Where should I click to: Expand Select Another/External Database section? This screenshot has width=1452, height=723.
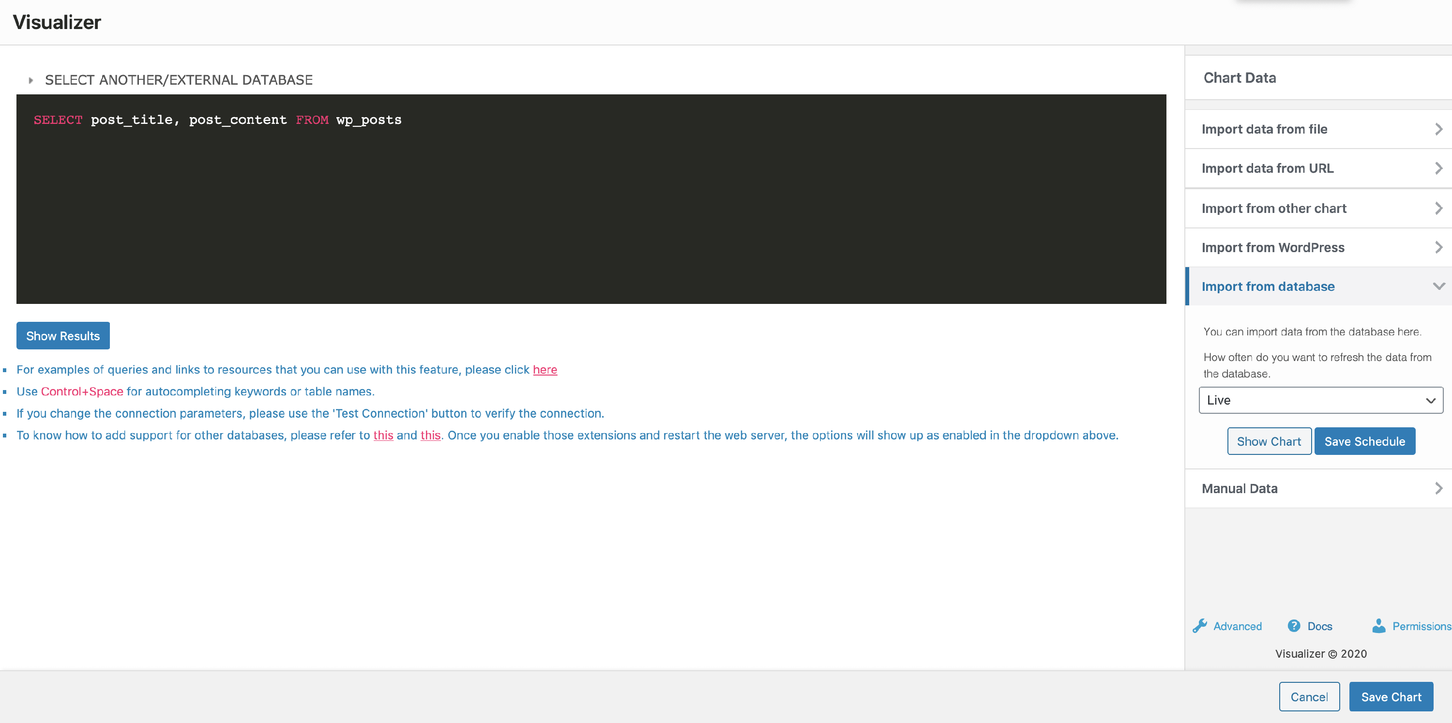pyautogui.click(x=178, y=80)
